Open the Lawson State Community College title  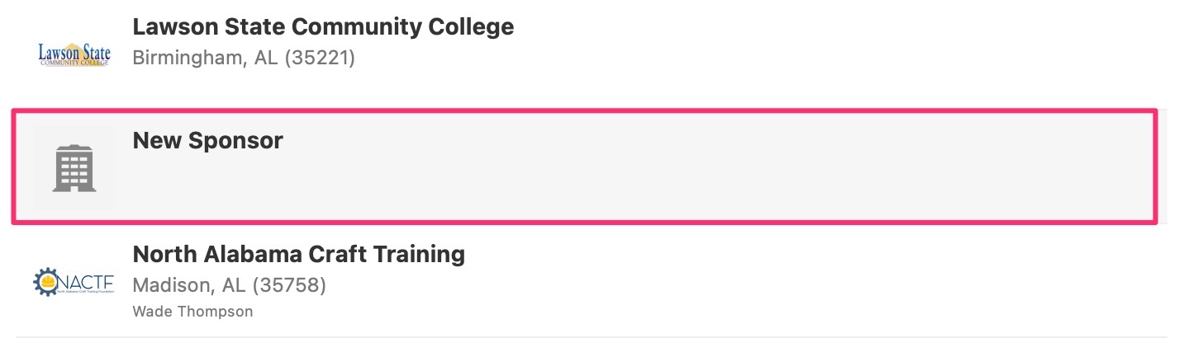coord(323,26)
